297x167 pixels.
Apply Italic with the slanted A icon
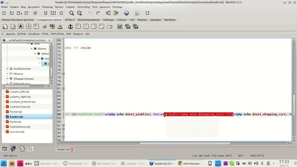tap(29, 26)
